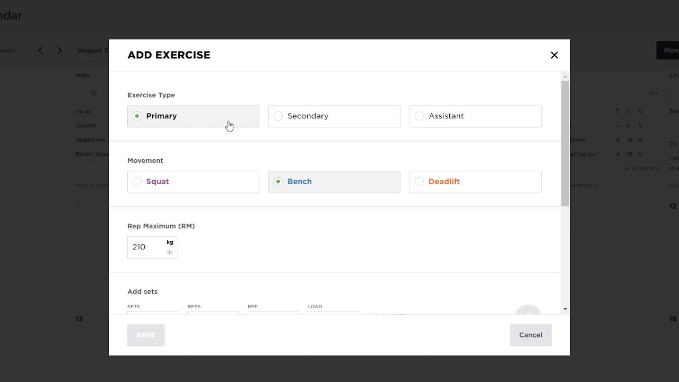Select Squat as the movement
Screen dimensions: 679x382
point(193,181)
